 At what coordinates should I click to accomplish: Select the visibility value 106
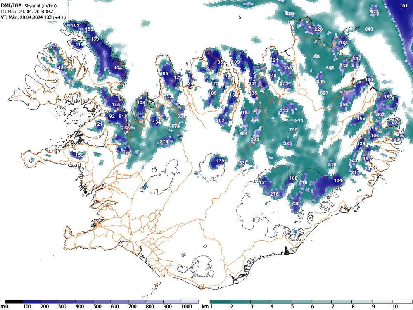pos(375,136)
